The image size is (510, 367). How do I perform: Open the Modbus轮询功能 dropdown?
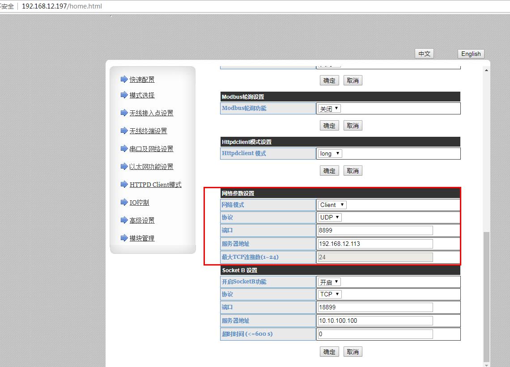pyautogui.click(x=329, y=109)
